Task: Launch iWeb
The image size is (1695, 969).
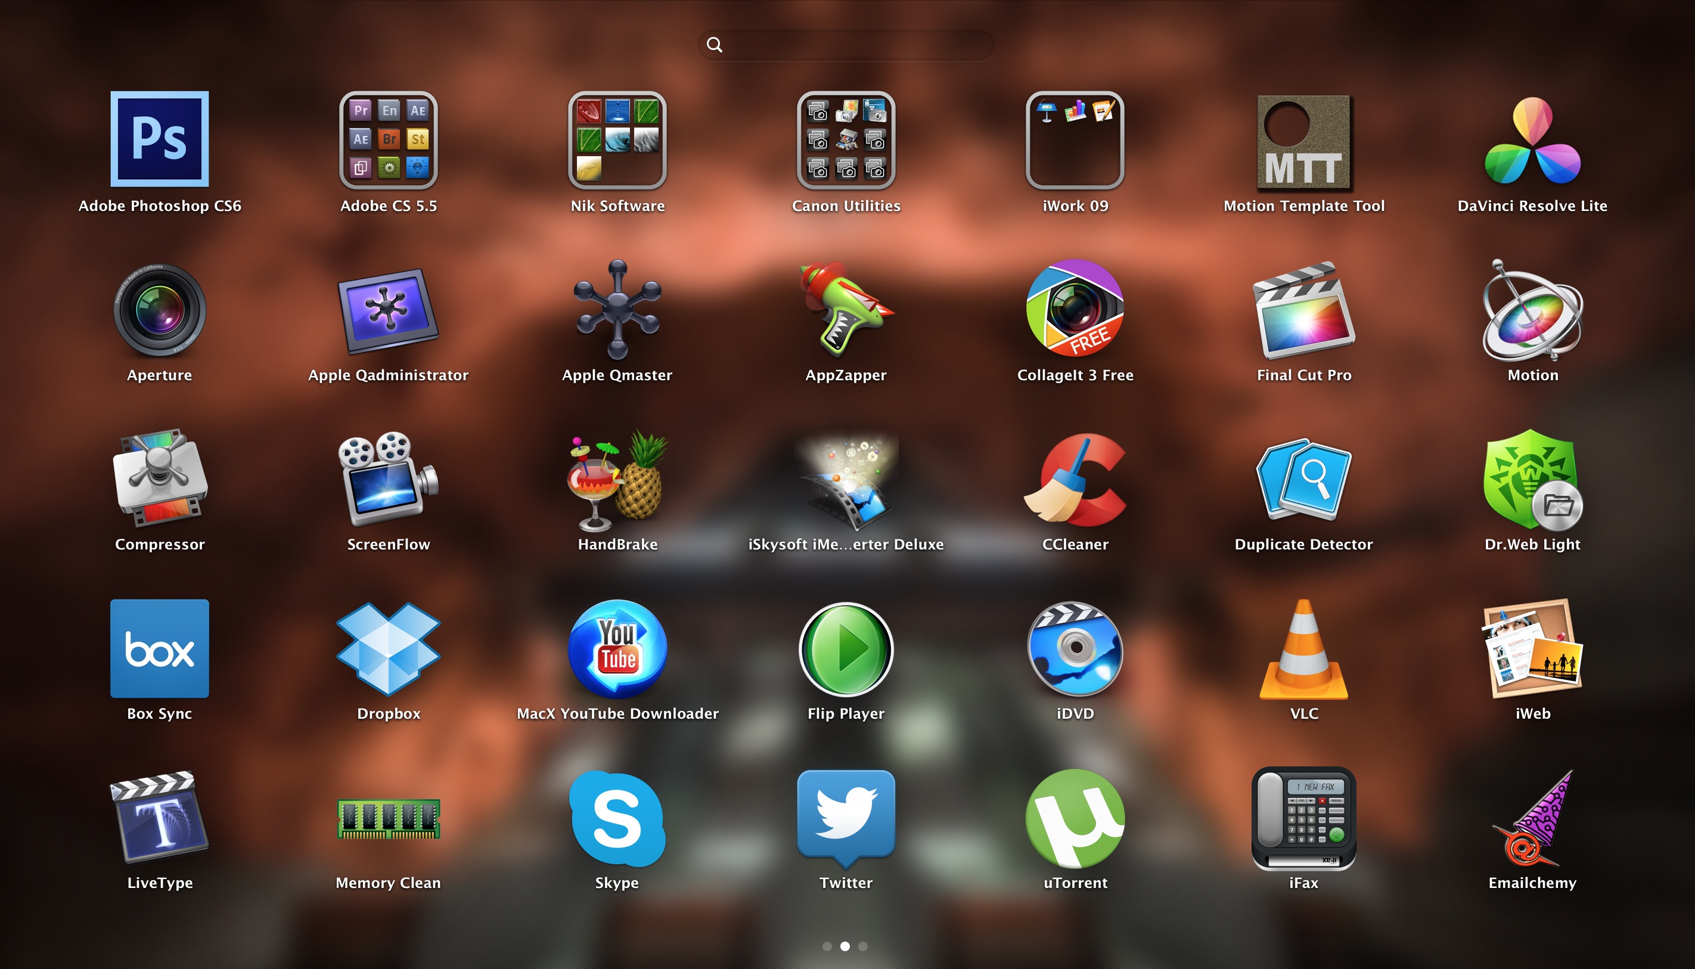Action: pyautogui.click(x=1533, y=648)
